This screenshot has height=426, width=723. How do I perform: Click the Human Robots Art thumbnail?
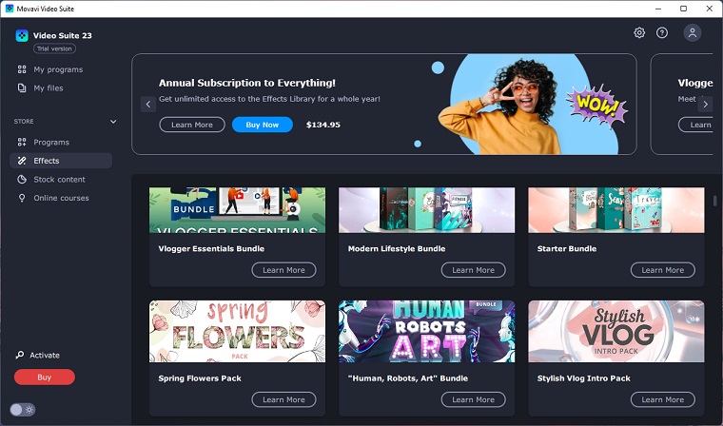pyautogui.click(x=427, y=332)
